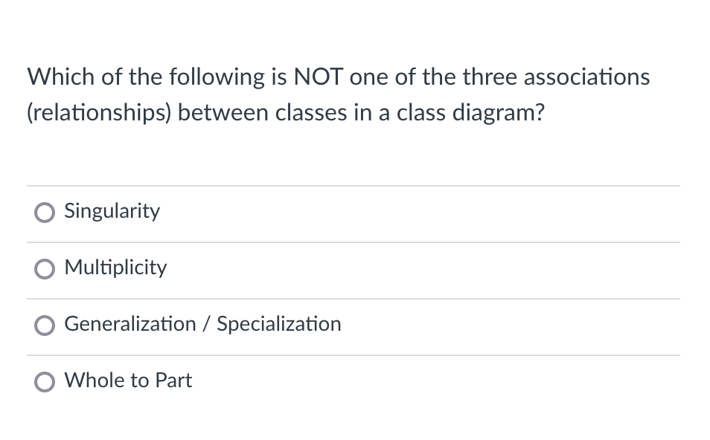Click the question heading text

tap(339, 94)
